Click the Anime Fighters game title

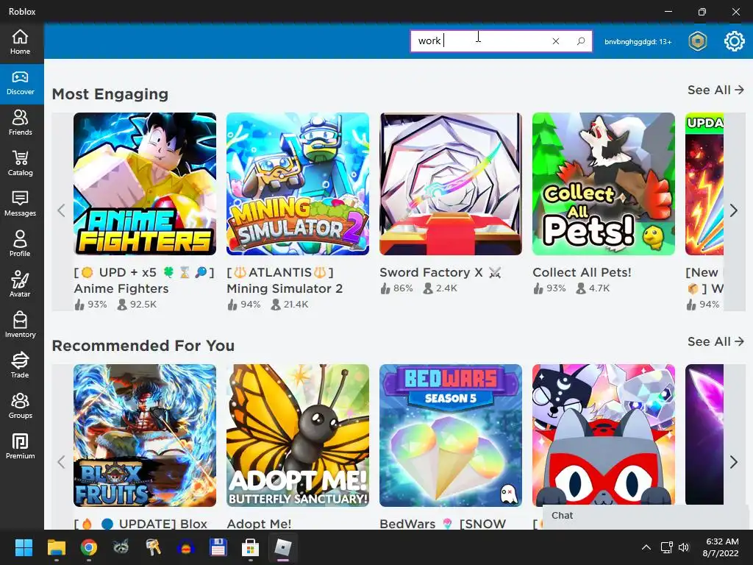(144, 280)
